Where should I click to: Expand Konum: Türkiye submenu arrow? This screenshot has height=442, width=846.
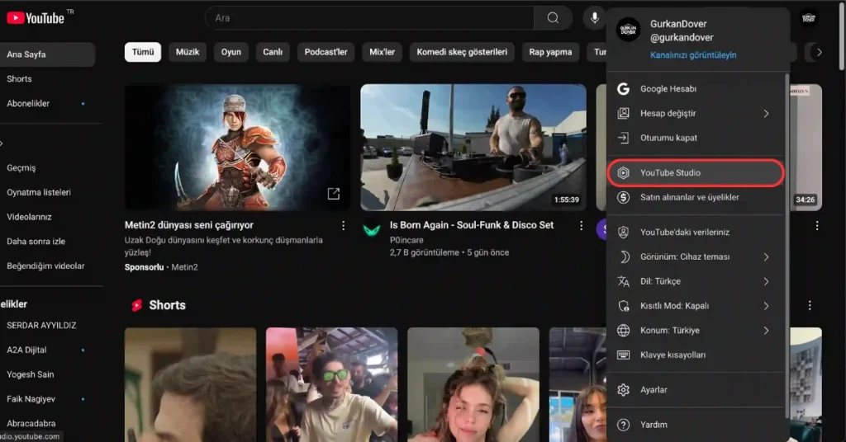pyautogui.click(x=766, y=331)
